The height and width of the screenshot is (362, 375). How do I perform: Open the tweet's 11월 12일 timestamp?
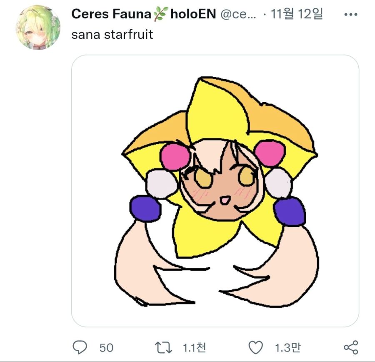pos(296,14)
